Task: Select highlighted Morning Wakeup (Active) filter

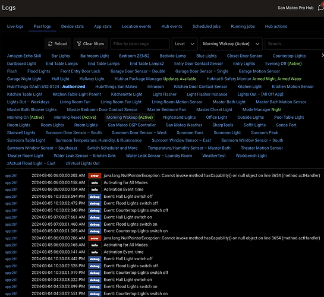Action: click(130, 117)
